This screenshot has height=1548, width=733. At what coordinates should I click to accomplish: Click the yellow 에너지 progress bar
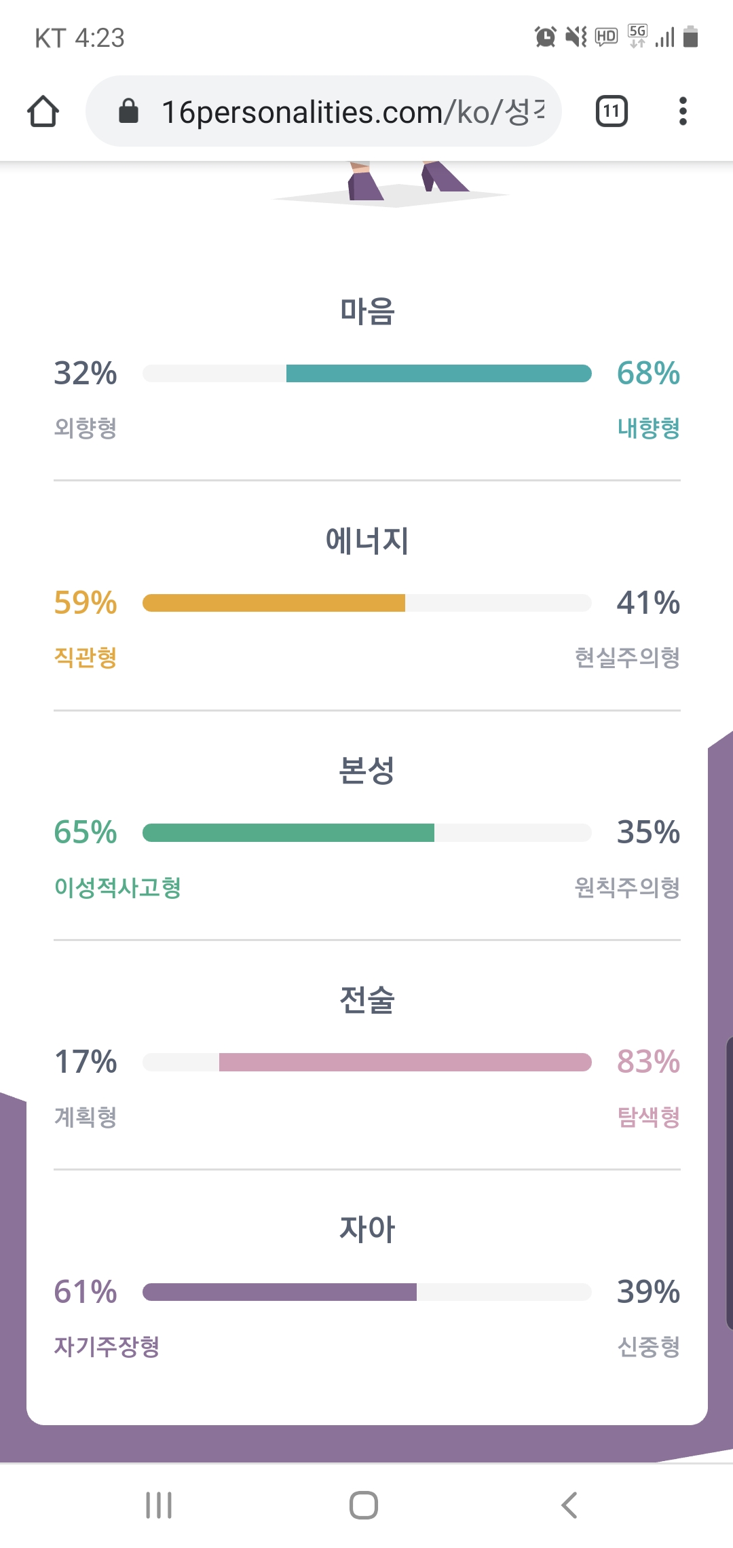[274, 603]
